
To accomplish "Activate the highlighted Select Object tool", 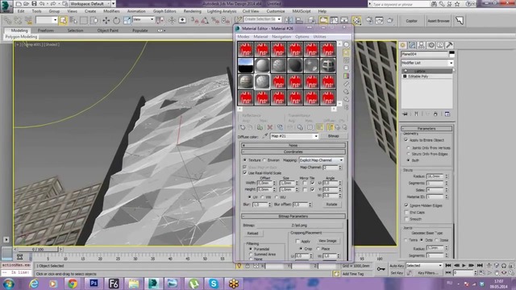I will tap(63, 20).
